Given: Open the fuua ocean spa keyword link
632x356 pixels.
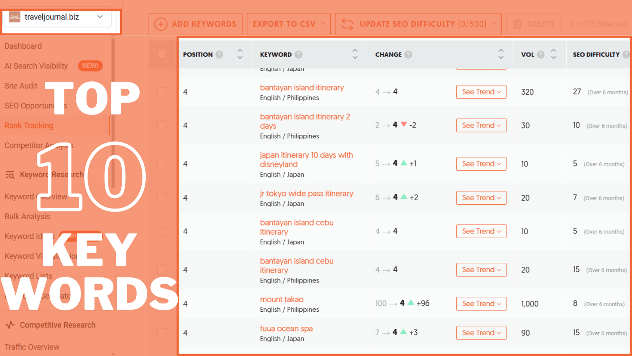Looking at the screenshot, I should 286,328.
